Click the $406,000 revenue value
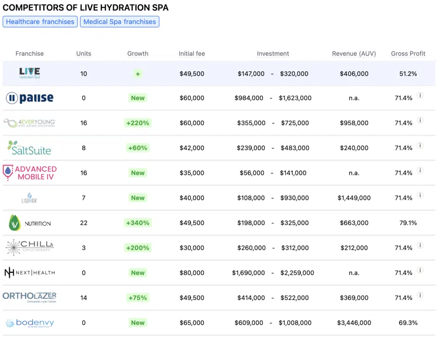This screenshot has height=342, width=437. pyautogui.click(x=354, y=74)
